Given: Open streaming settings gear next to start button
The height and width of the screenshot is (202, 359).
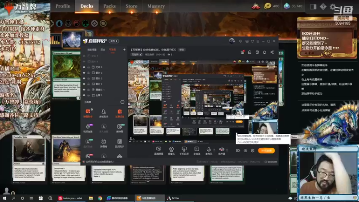Looking at the screenshot, I should click(253, 150).
